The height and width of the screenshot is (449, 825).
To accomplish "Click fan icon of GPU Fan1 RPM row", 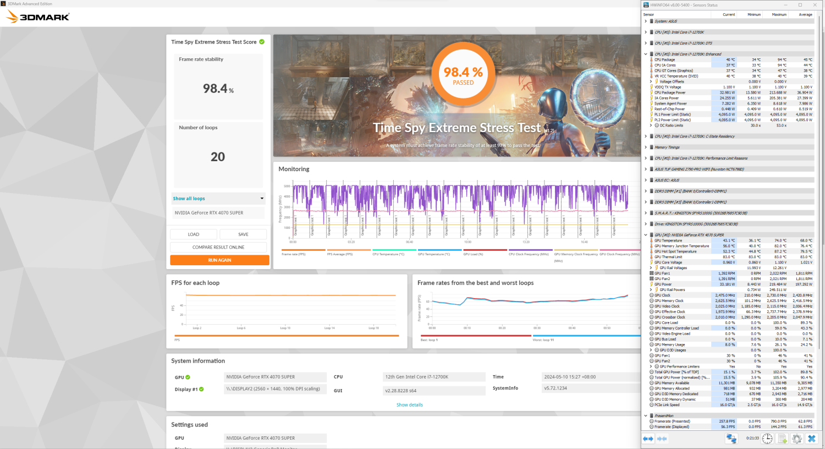I will (652, 273).
